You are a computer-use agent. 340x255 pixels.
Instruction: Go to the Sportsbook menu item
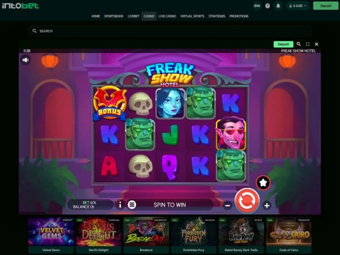tap(114, 16)
